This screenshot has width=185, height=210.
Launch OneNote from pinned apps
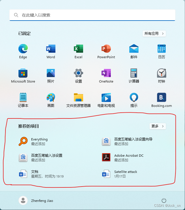tap(106, 76)
